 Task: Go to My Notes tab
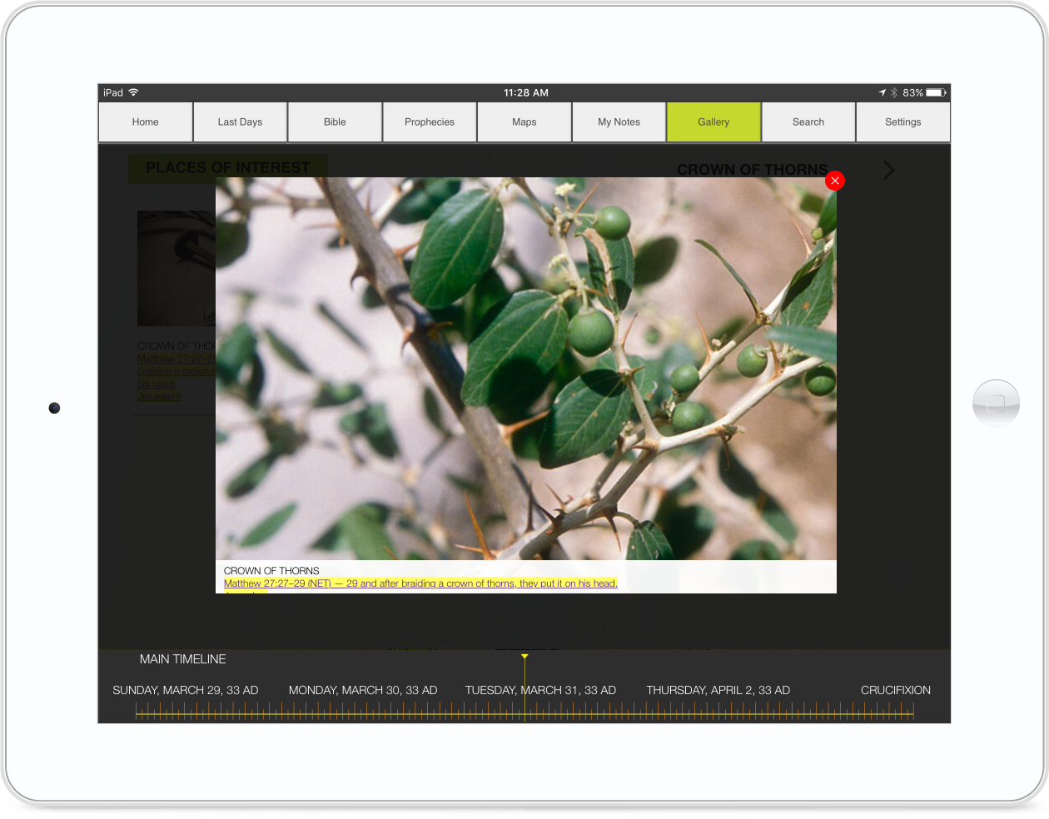point(619,122)
